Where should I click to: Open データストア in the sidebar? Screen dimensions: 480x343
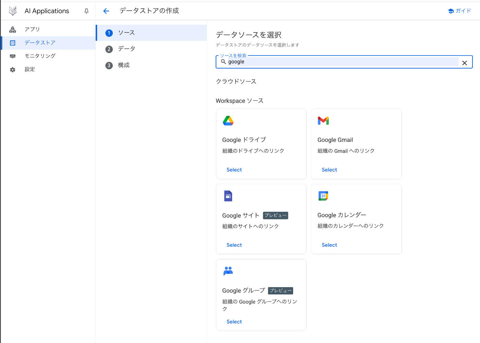click(48, 43)
